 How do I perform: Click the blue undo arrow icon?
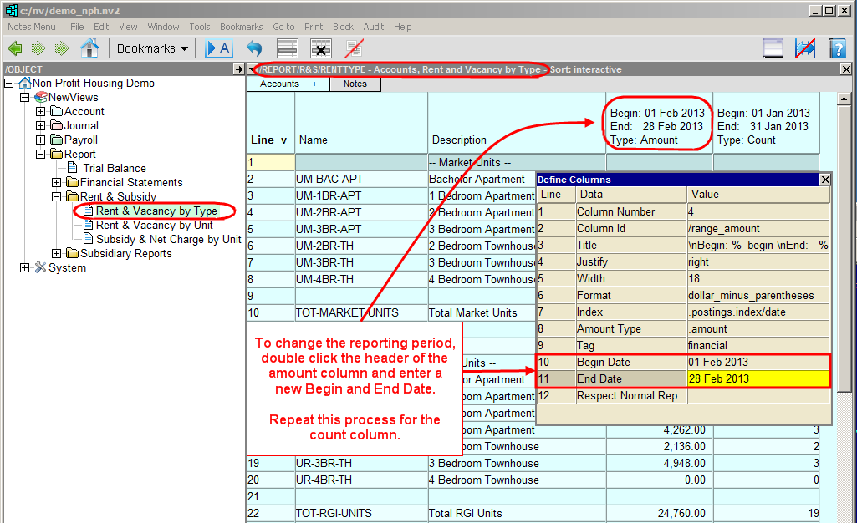(254, 48)
